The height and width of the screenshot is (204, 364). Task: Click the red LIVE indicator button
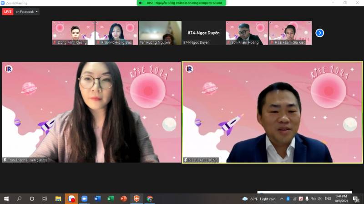[x=8, y=12]
